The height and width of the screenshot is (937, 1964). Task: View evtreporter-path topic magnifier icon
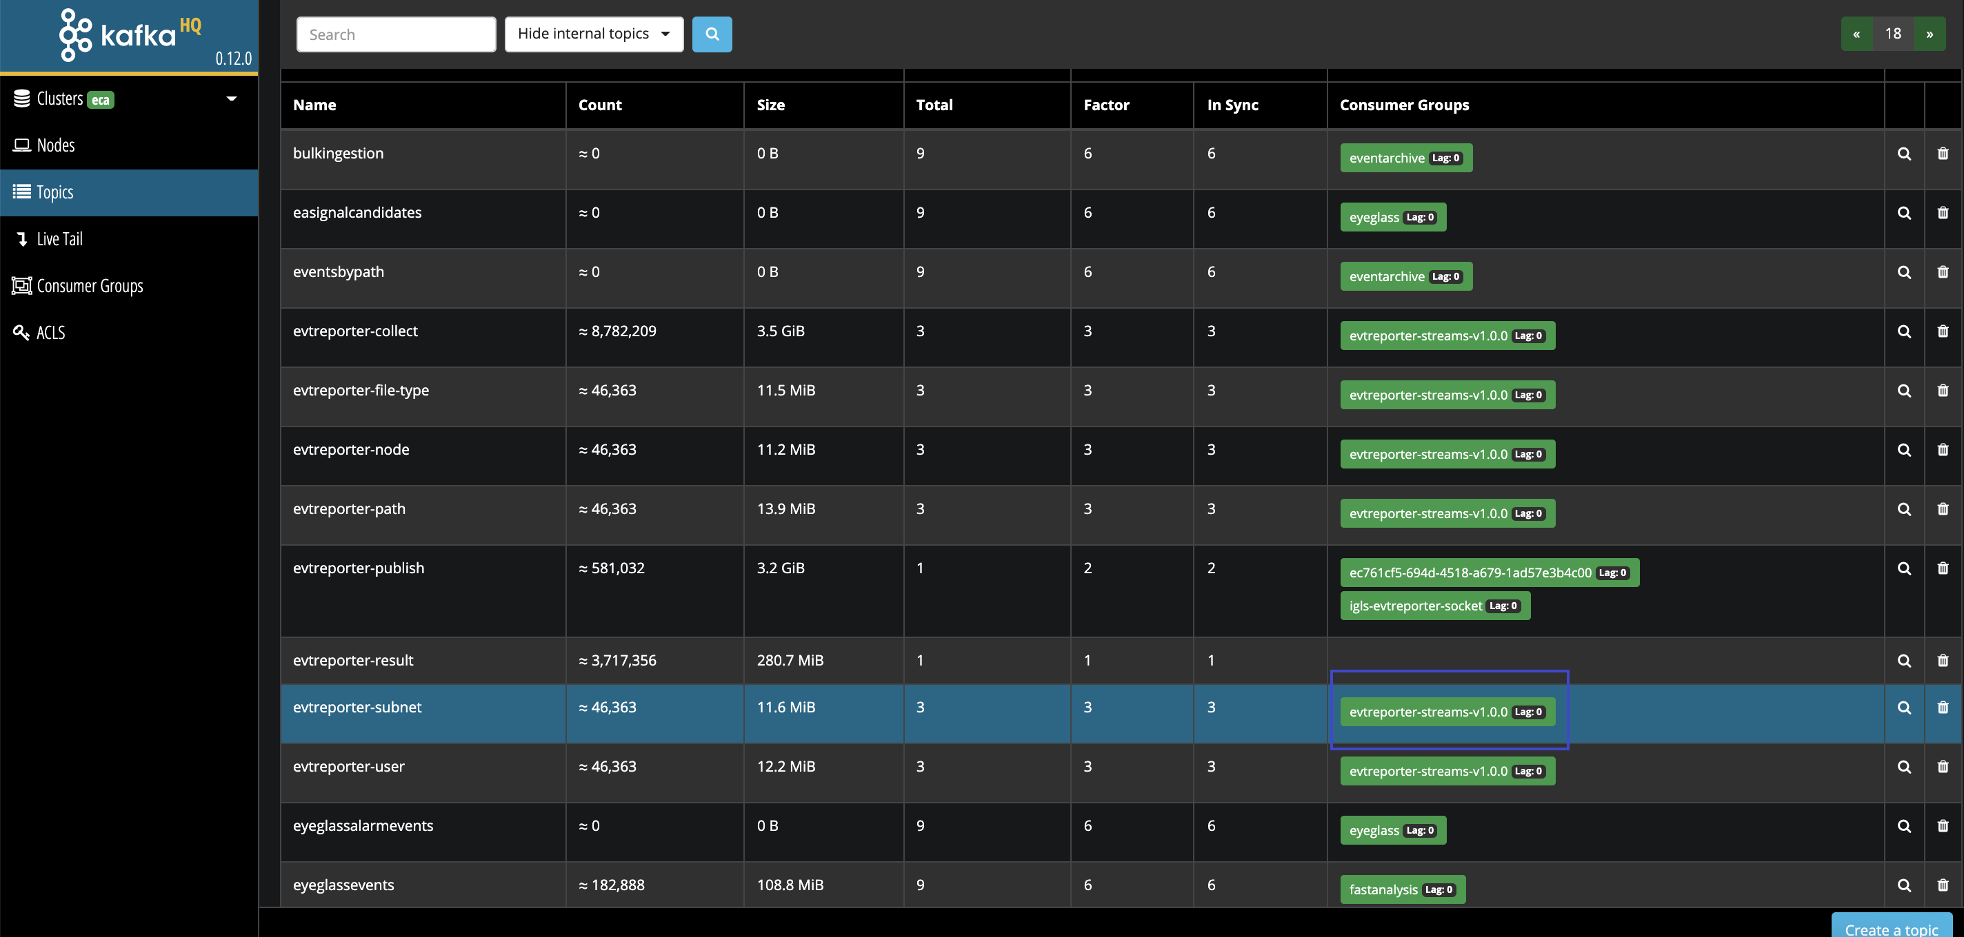tap(1904, 510)
